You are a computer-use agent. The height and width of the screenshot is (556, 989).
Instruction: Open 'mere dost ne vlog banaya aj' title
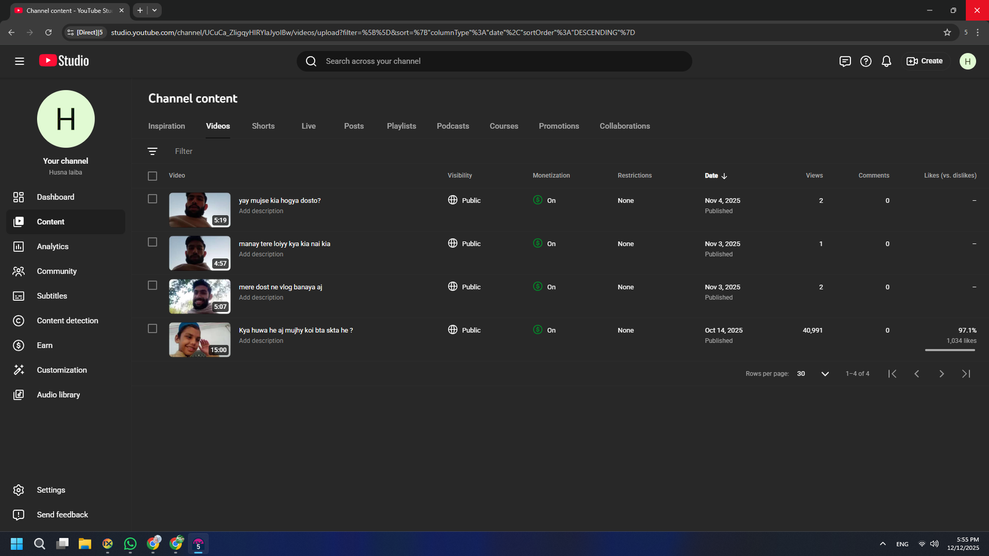(280, 287)
